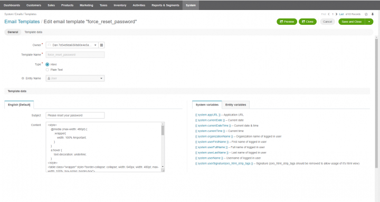Screen dimensions: 380x202
Task: Click the Content textarea resize handle
Action: [163, 170]
